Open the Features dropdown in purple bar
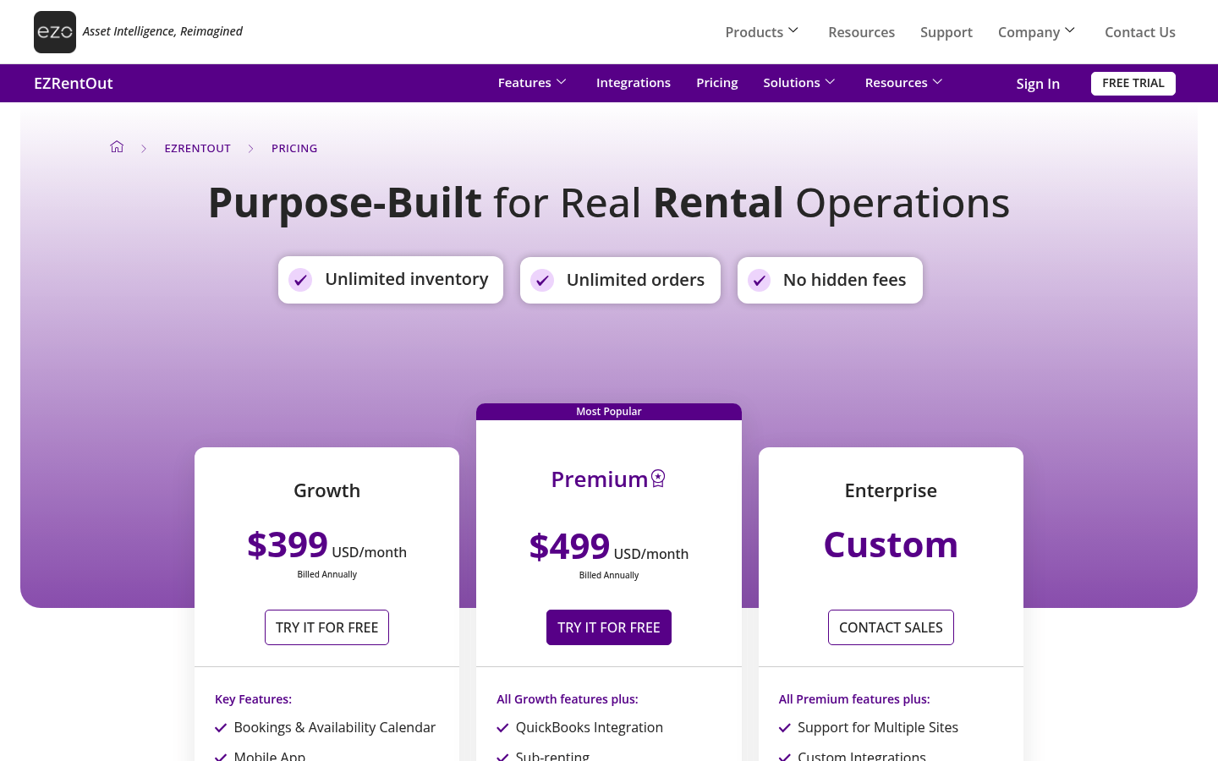Screen dimensions: 1218x761 (532, 83)
